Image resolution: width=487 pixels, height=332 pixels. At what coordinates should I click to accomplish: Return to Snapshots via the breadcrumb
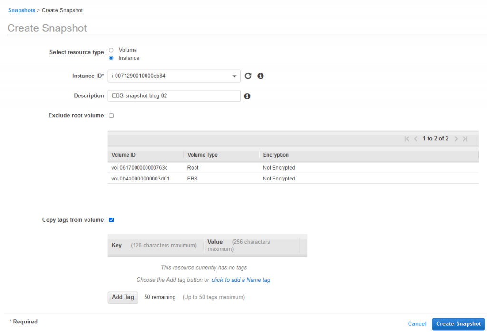pyautogui.click(x=21, y=10)
